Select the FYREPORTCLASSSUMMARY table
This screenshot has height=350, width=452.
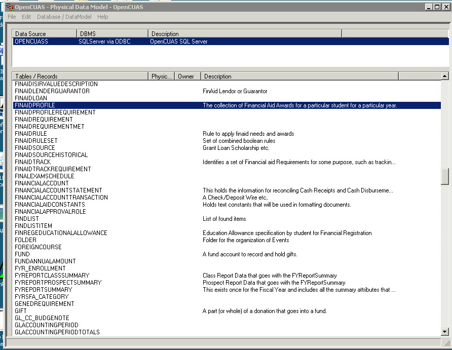52,276
